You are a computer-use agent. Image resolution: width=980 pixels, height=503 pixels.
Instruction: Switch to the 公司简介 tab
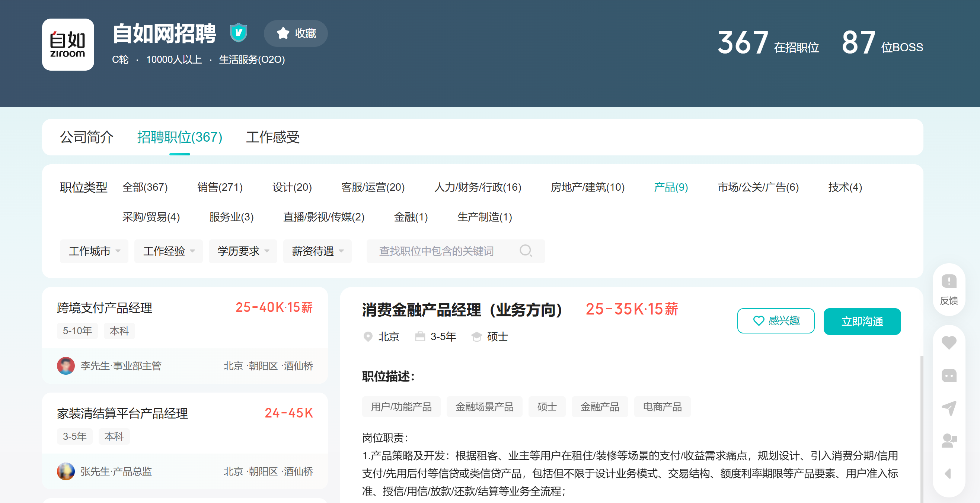(86, 137)
